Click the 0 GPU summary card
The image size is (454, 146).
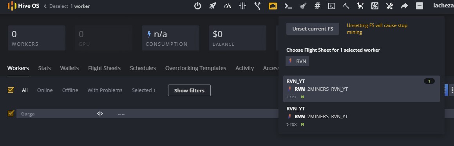click(x=103, y=38)
